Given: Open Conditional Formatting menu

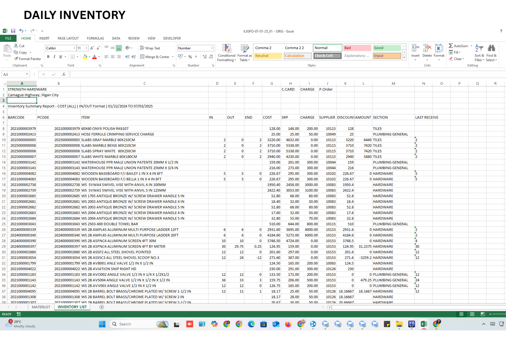Looking at the screenshot, I should (227, 53).
